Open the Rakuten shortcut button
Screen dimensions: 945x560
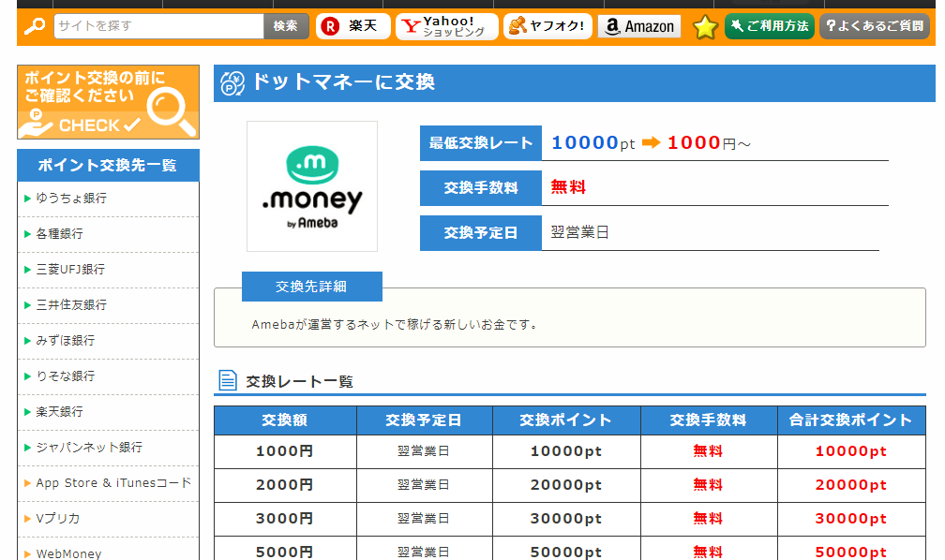[352, 26]
